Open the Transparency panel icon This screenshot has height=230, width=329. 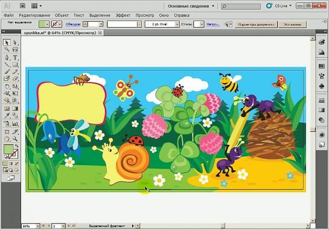tap(322, 120)
